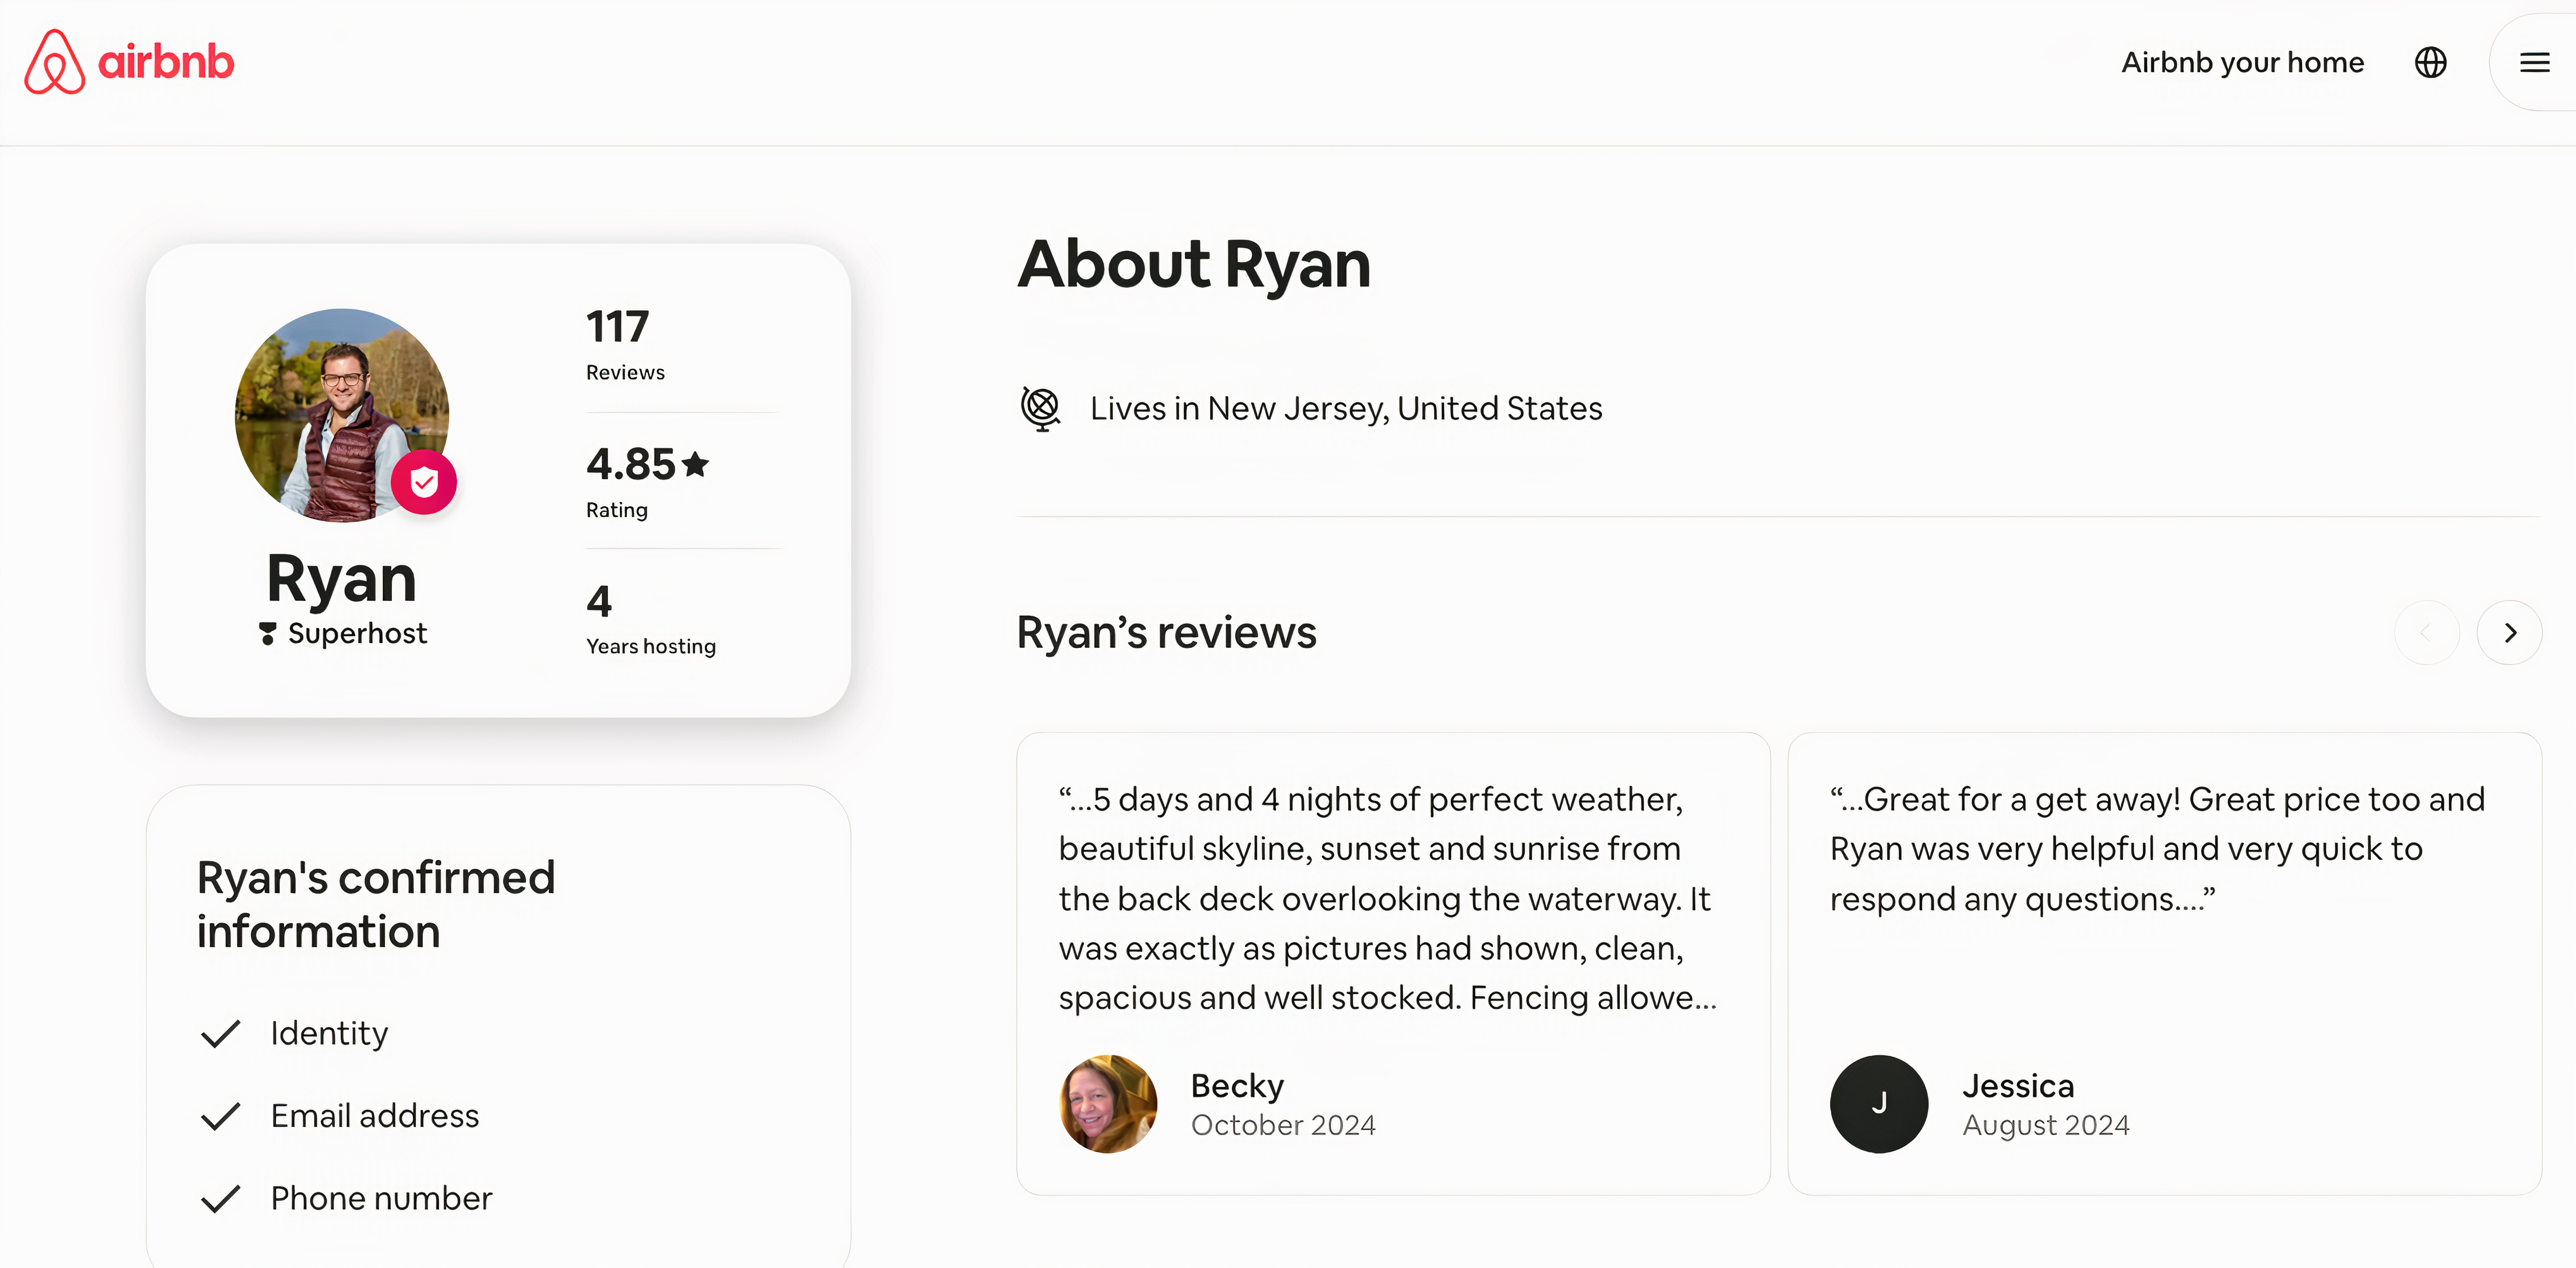Click the 4 Years hosting stat
The height and width of the screenshot is (1268, 2576).
click(651, 620)
